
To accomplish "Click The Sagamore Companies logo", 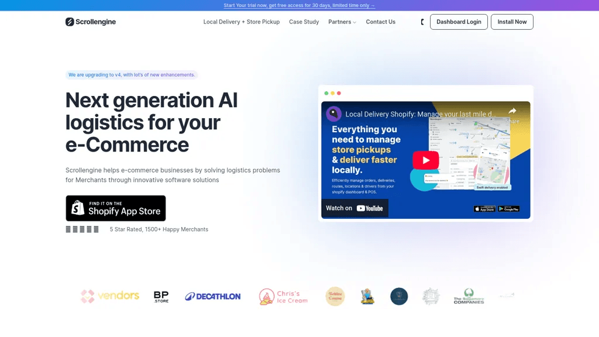I will click(x=469, y=297).
